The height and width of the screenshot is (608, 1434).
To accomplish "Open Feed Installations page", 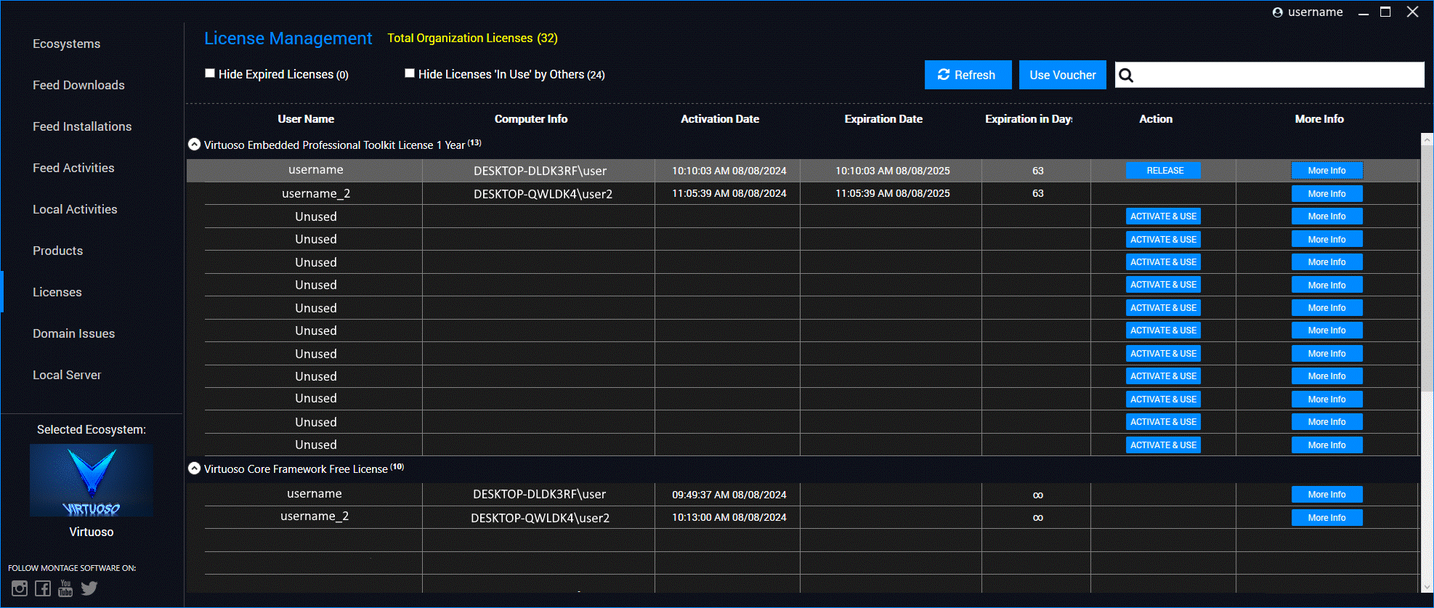I will tap(82, 126).
